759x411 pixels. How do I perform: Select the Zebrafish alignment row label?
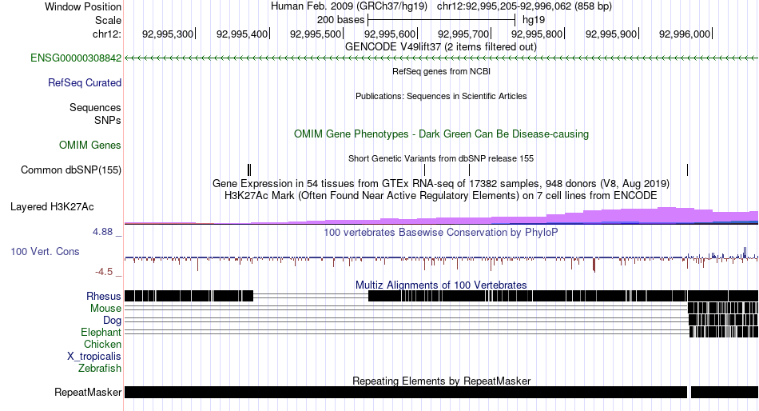tap(100, 369)
